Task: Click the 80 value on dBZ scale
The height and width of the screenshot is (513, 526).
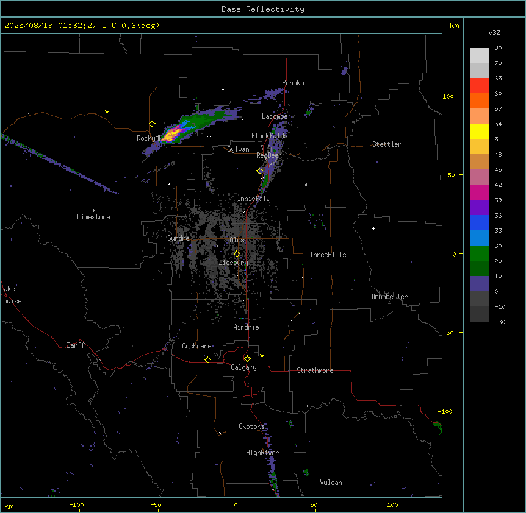Action: coord(498,48)
